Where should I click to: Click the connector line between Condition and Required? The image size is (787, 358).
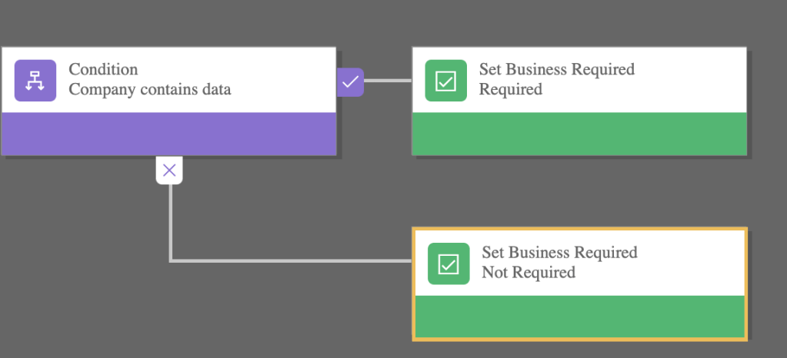388,81
